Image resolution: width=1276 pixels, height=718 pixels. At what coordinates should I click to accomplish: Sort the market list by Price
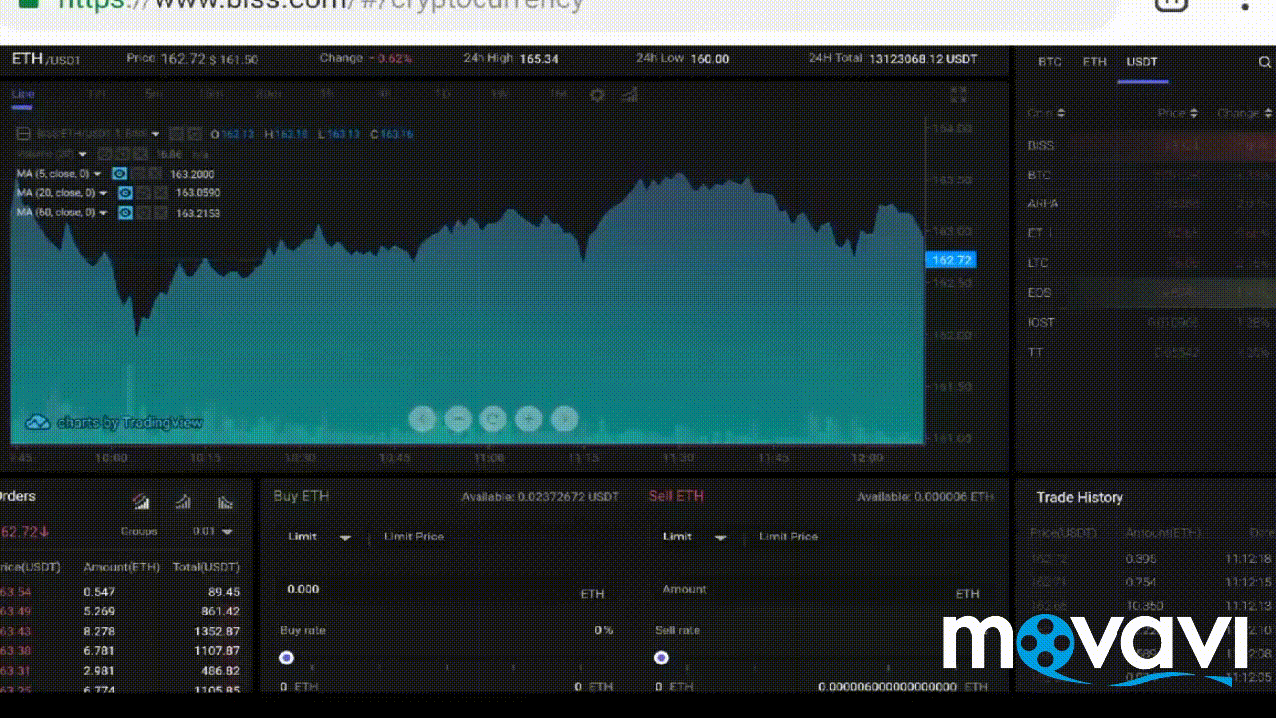[x=1177, y=113]
